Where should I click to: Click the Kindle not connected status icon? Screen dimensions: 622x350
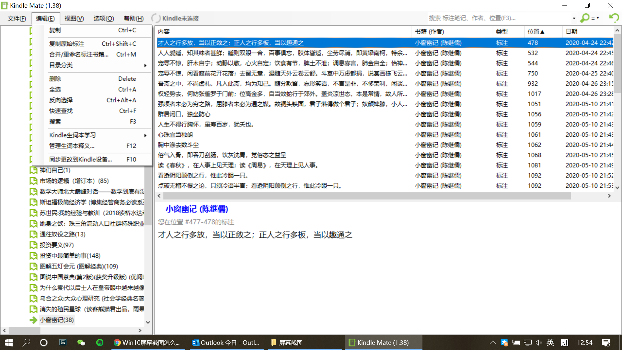(156, 18)
